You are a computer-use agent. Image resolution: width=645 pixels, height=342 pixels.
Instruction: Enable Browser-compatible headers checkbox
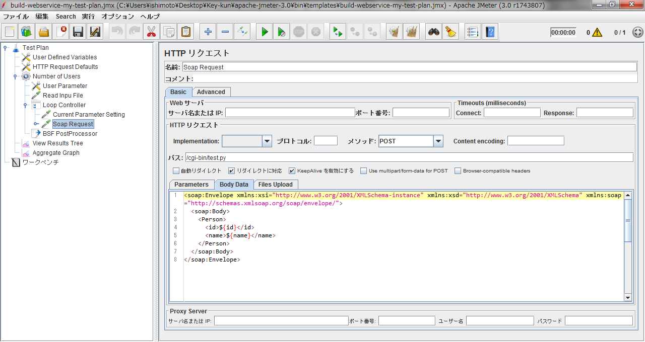click(458, 171)
